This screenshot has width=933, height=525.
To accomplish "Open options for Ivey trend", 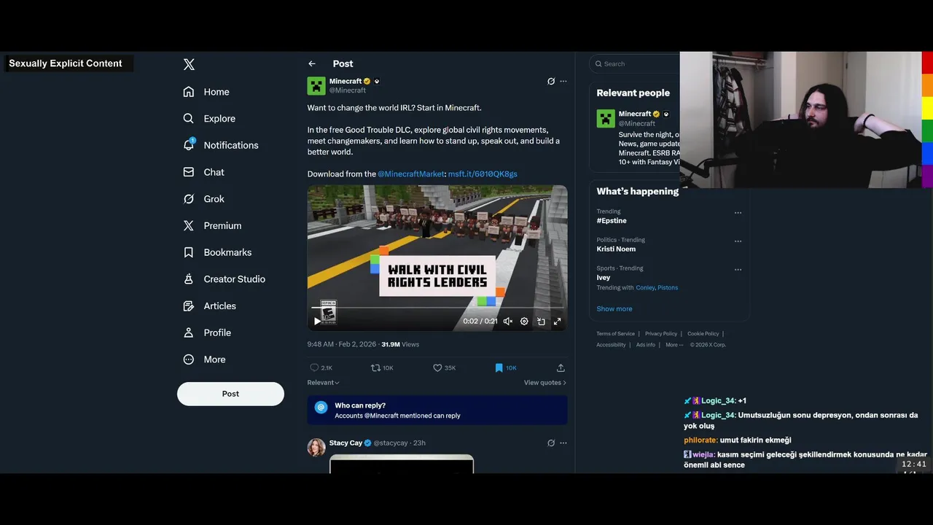I will [x=738, y=270].
